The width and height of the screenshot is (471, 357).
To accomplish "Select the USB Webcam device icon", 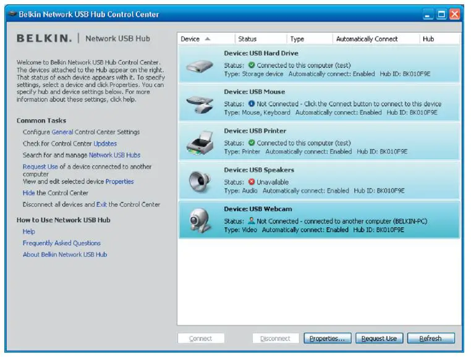I will (x=200, y=220).
